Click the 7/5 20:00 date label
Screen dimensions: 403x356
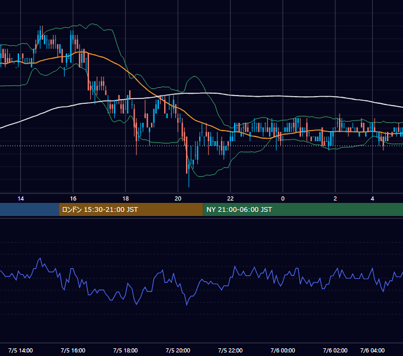tap(178, 350)
